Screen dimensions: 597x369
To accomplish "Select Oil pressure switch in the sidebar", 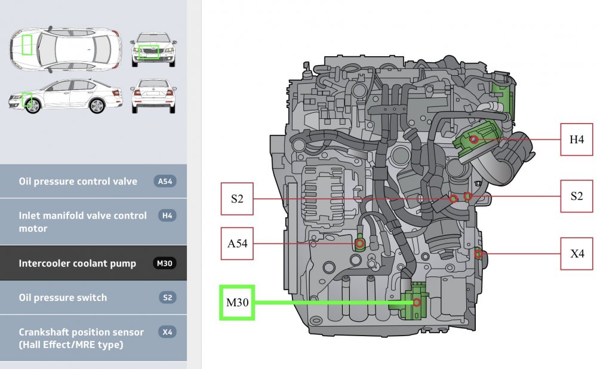I will 64,297.
